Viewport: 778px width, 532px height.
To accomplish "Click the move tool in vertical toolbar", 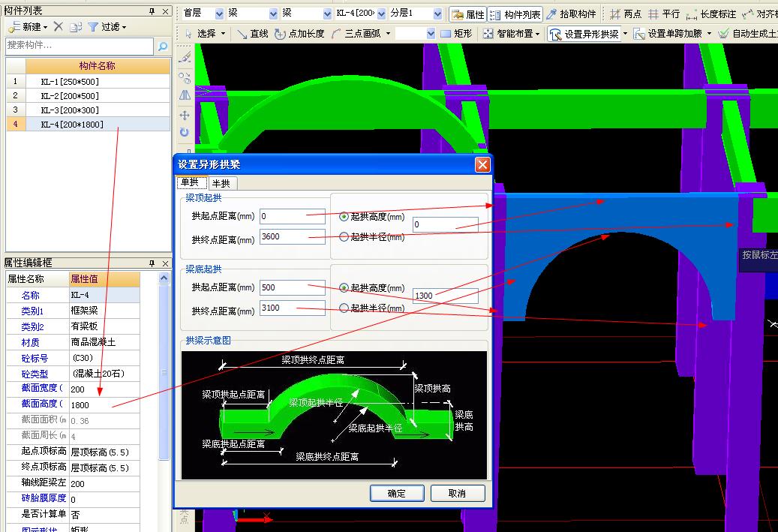I will [x=185, y=115].
